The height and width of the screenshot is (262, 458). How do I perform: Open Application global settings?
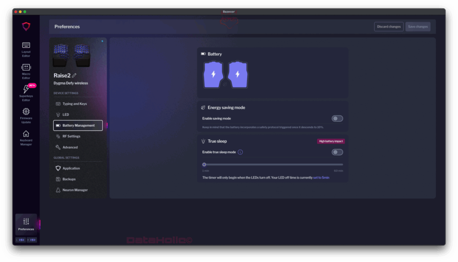click(x=71, y=168)
